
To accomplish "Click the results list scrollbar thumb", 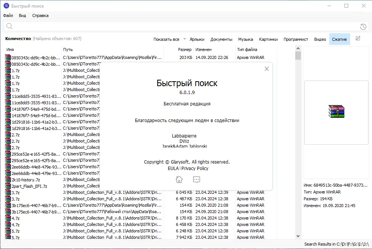I will click(x=298, y=56).
